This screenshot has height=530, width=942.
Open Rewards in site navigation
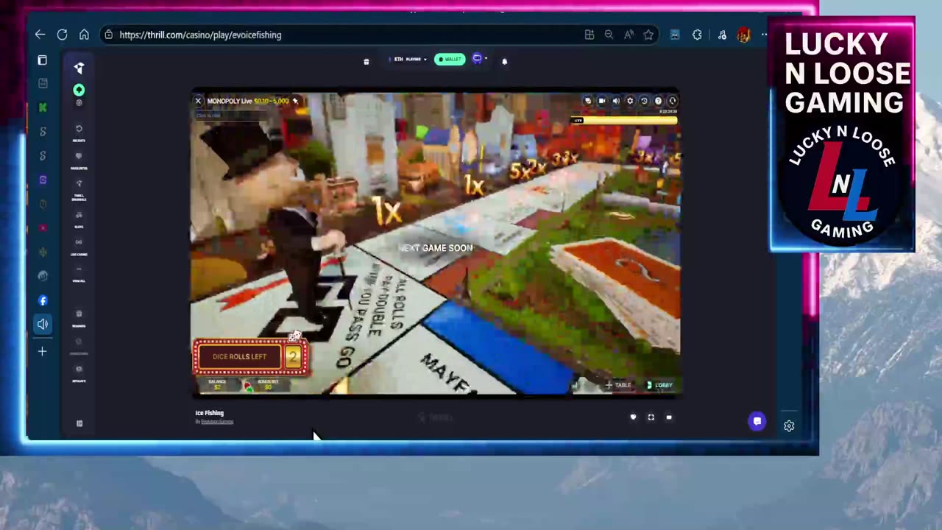[79, 318]
